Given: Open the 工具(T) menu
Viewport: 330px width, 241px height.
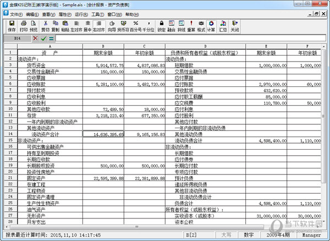Looking at the screenshot, I should [x=98, y=14].
